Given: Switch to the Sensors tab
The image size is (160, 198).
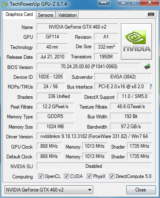Looking at the screenshot, I should [x=46, y=15].
